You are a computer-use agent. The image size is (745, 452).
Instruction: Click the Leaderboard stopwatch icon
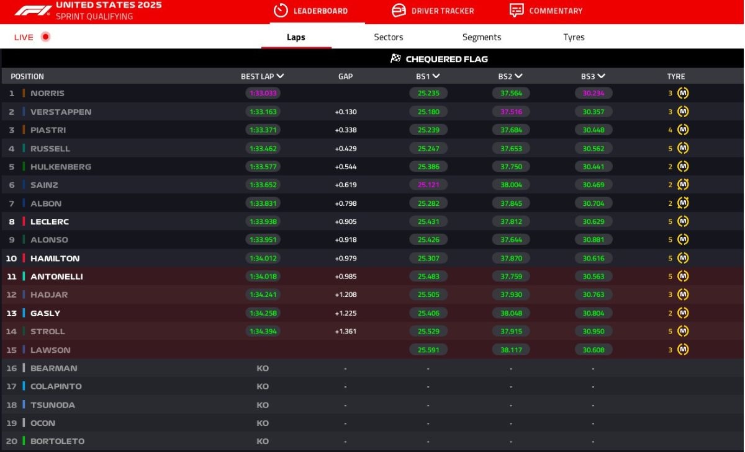(281, 11)
